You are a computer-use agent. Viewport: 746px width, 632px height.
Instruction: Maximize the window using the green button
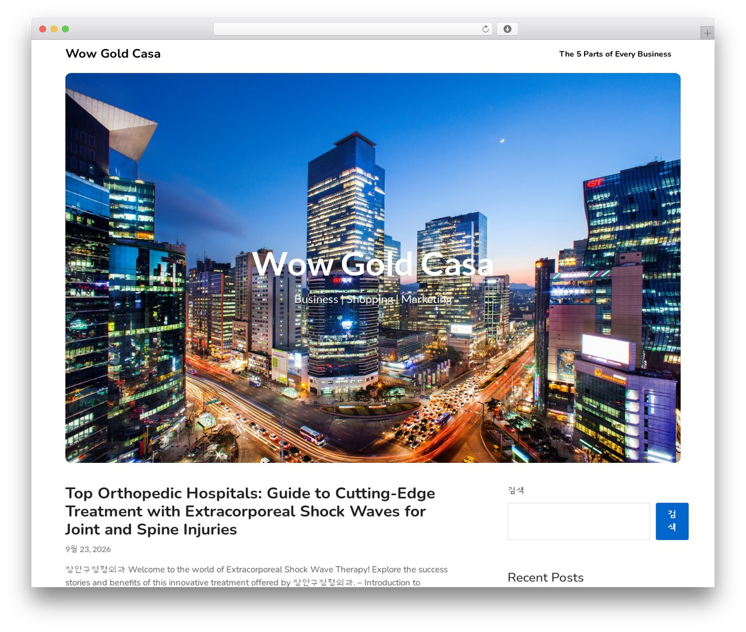point(65,29)
